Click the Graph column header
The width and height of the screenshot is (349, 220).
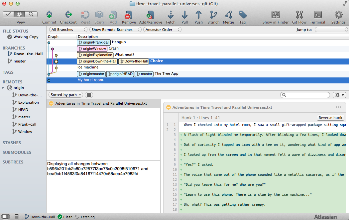click(53, 37)
